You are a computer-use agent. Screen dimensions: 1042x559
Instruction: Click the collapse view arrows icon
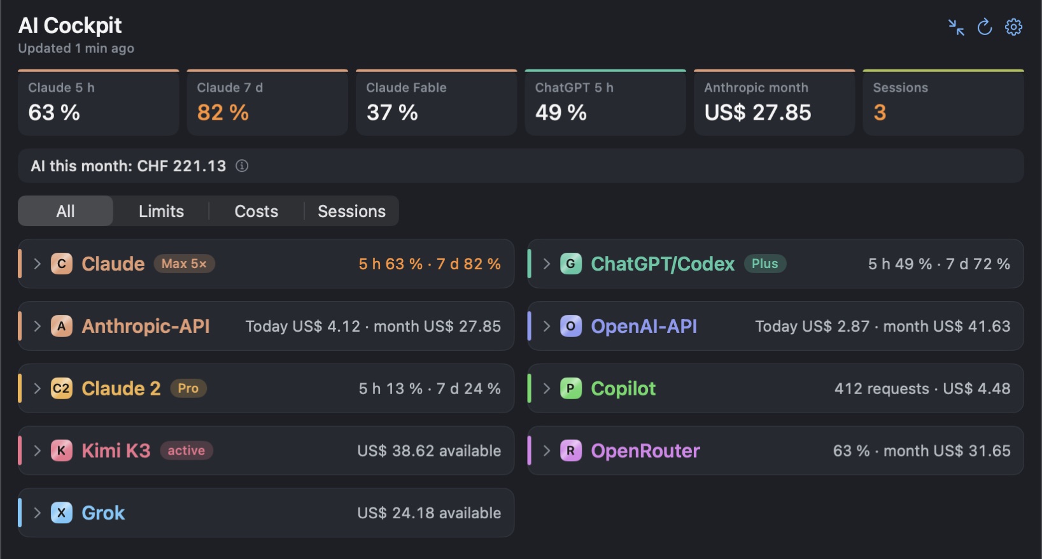click(956, 27)
